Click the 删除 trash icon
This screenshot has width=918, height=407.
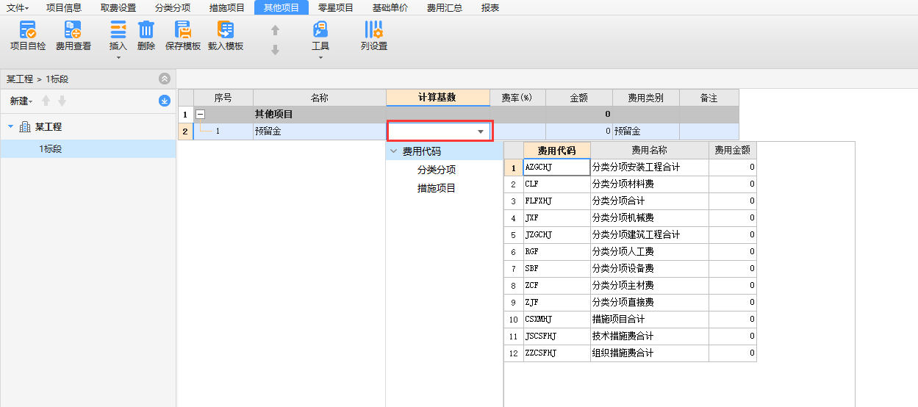146,30
